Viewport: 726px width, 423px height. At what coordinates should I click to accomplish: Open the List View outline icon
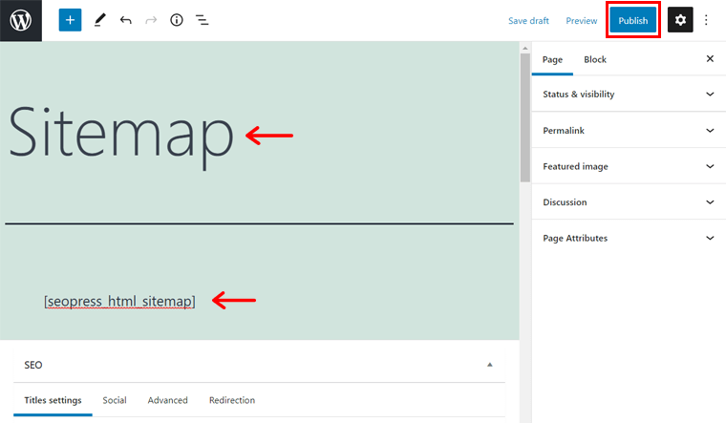[202, 20]
